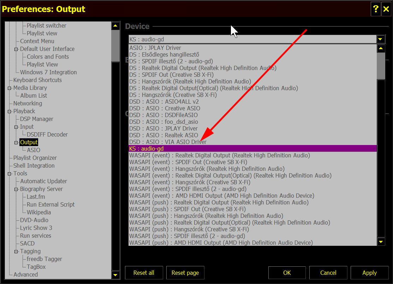Select Advanced preferences page
Screen dimensions: 393x284
coord(25,275)
